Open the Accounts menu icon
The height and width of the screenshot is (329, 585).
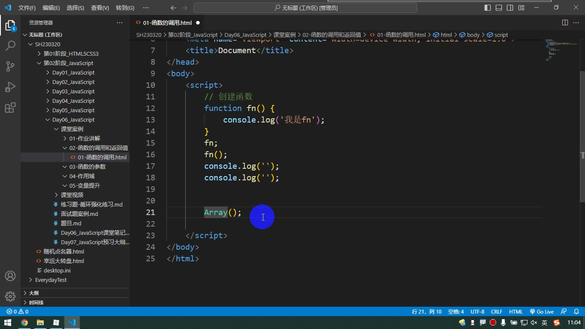coord(10,276)
